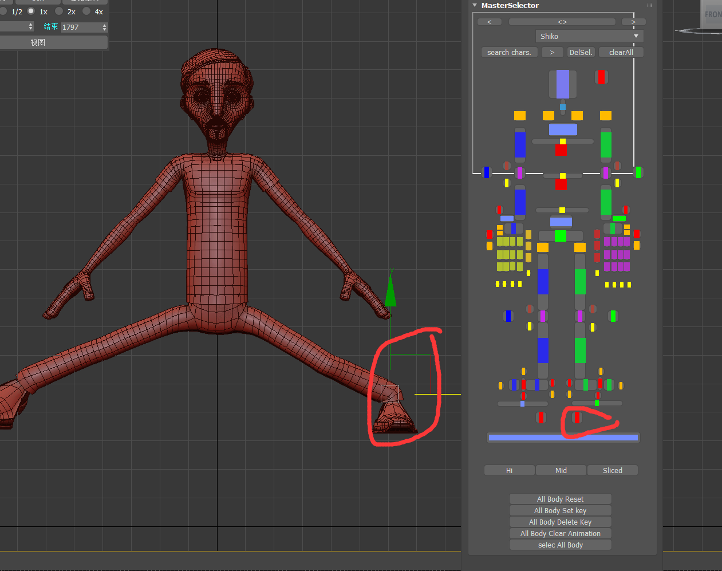722x571 pixels.
Task: Click the All Body Reset button
Action: click(560, 499)
